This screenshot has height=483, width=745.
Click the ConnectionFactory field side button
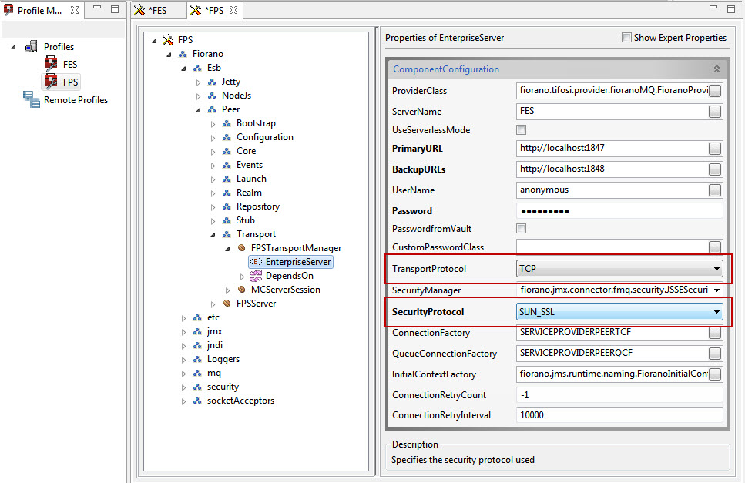(x=715, y=333)
